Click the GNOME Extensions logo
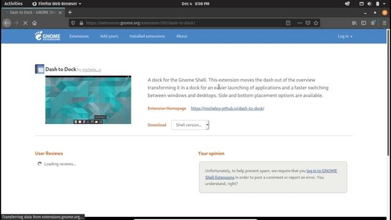The height and width of the screenshot is (220, 391). click(x=48, y=36)
